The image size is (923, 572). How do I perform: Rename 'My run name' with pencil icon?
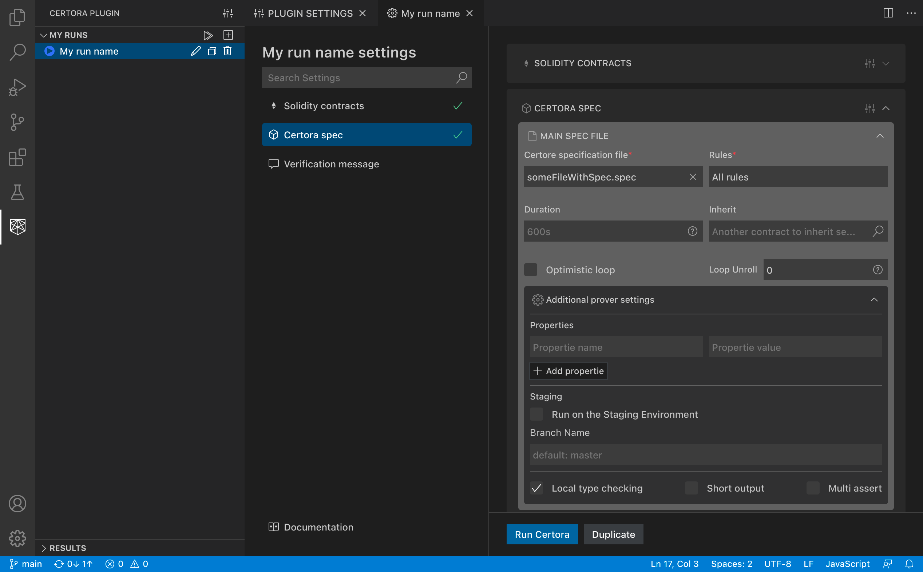[195, 51]
